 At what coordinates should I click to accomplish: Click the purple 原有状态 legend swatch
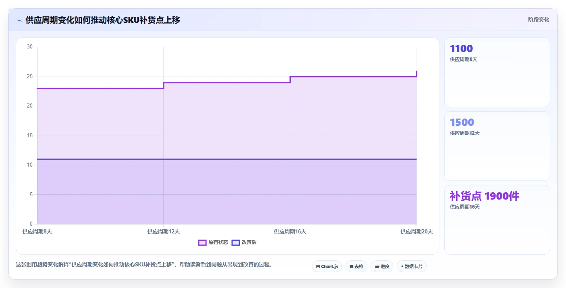(x=202, y=242)
